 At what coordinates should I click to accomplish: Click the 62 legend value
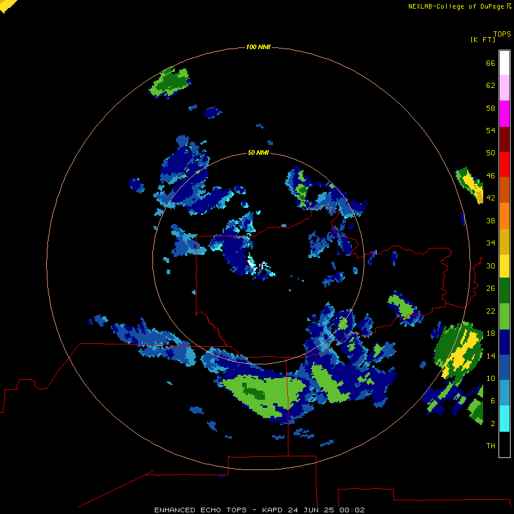(491, 86)
